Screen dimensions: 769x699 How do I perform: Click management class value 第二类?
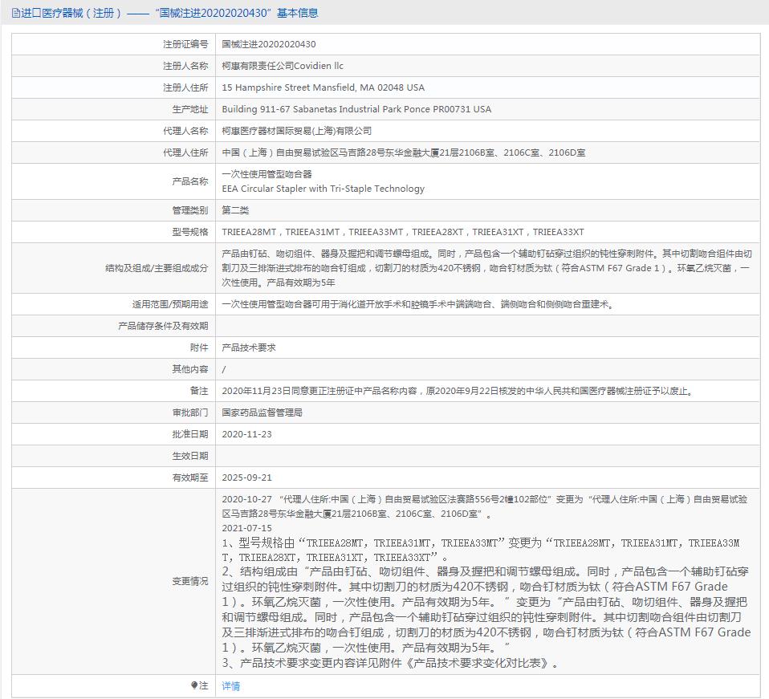click(x=235, y=210)
